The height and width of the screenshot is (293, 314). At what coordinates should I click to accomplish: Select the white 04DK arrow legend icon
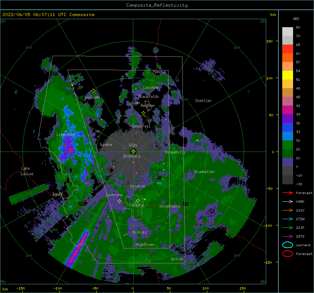(x=287, y=201)
